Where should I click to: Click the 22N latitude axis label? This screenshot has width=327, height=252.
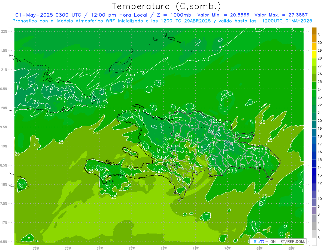click(5, 31)
